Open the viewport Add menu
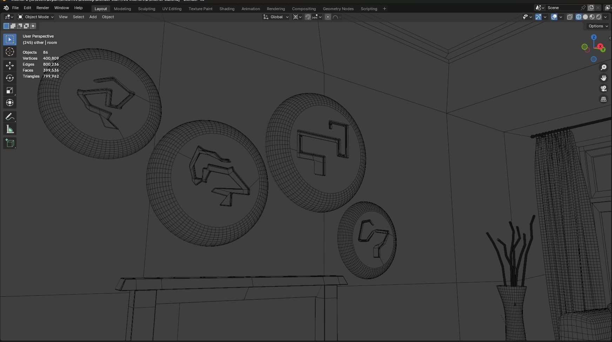 [x=93, y=17]
